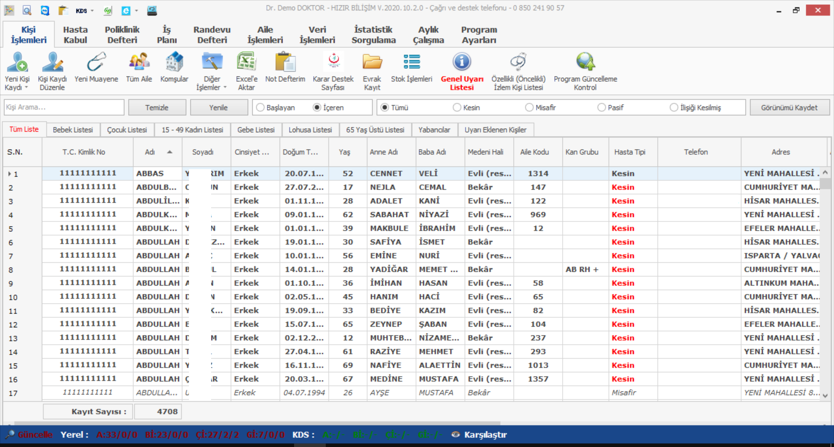
Task: Click the Kişi Arama search field
Action: [x=64, y=107]
